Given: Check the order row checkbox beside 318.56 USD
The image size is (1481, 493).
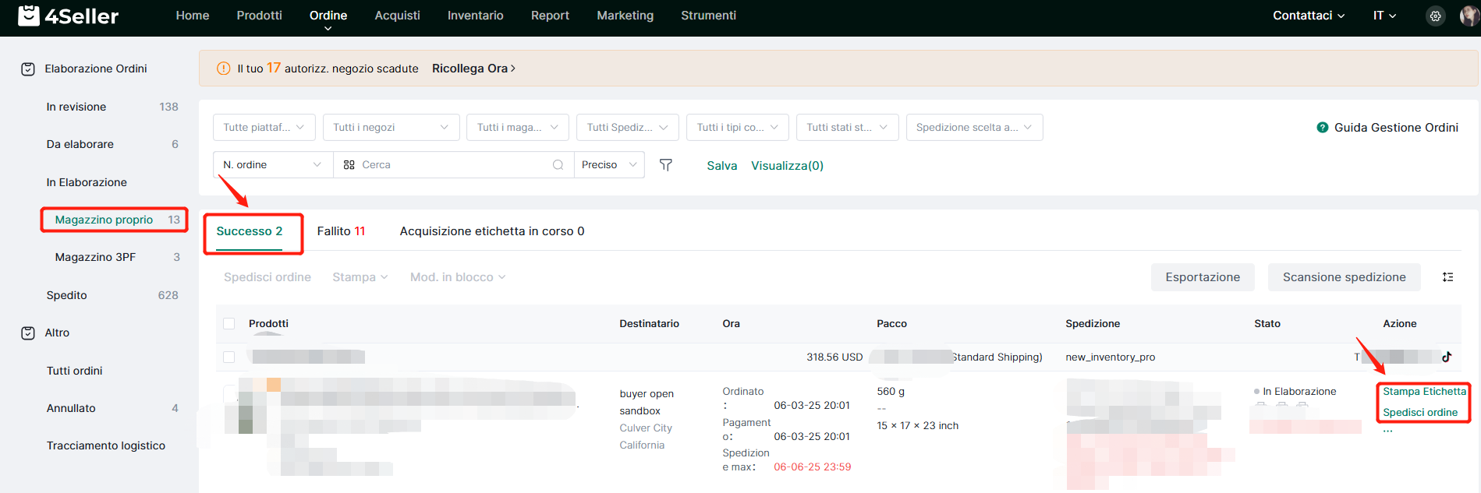Looking at the screenshot, I should pos(229,357).
